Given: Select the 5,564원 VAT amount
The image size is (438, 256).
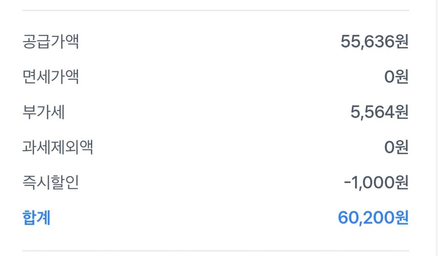Looking at the screenshot, I should coord(379,113).
